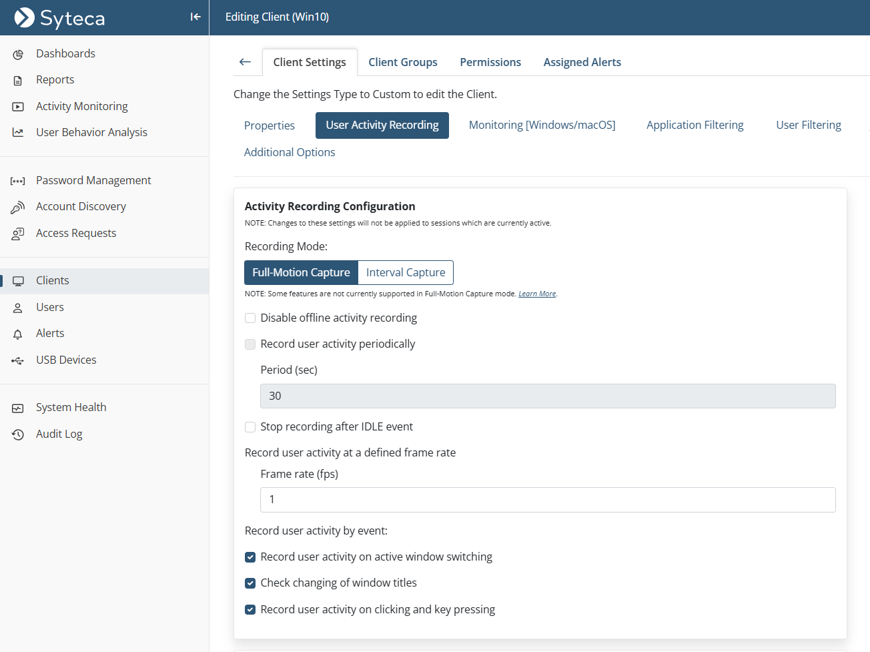Open User Behavior Analysis
870x652 pixels.
pyautogui.click(x=91, y=132)
